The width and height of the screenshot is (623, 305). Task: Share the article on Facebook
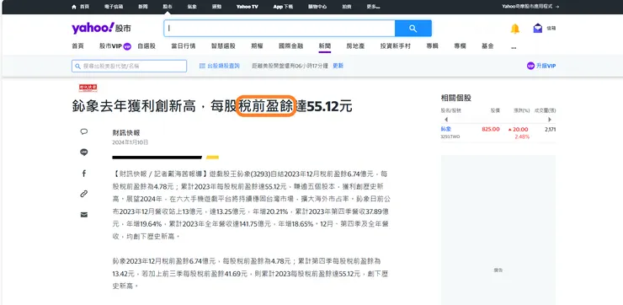pos(84,174)
